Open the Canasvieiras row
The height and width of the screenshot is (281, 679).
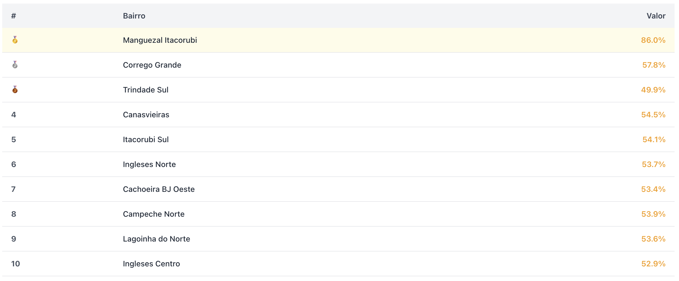pyautogui.click(x=146, y=115)
